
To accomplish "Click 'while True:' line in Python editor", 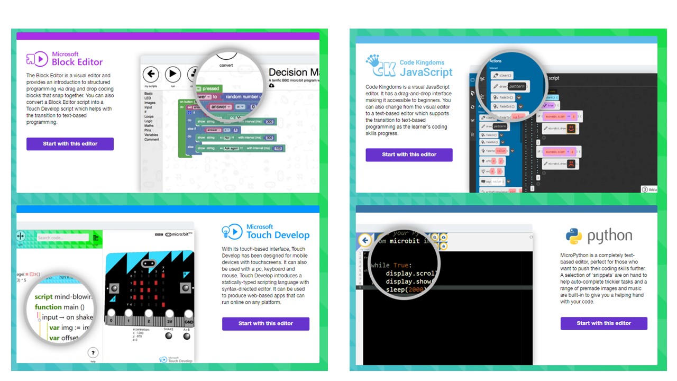I will point(391,265).
